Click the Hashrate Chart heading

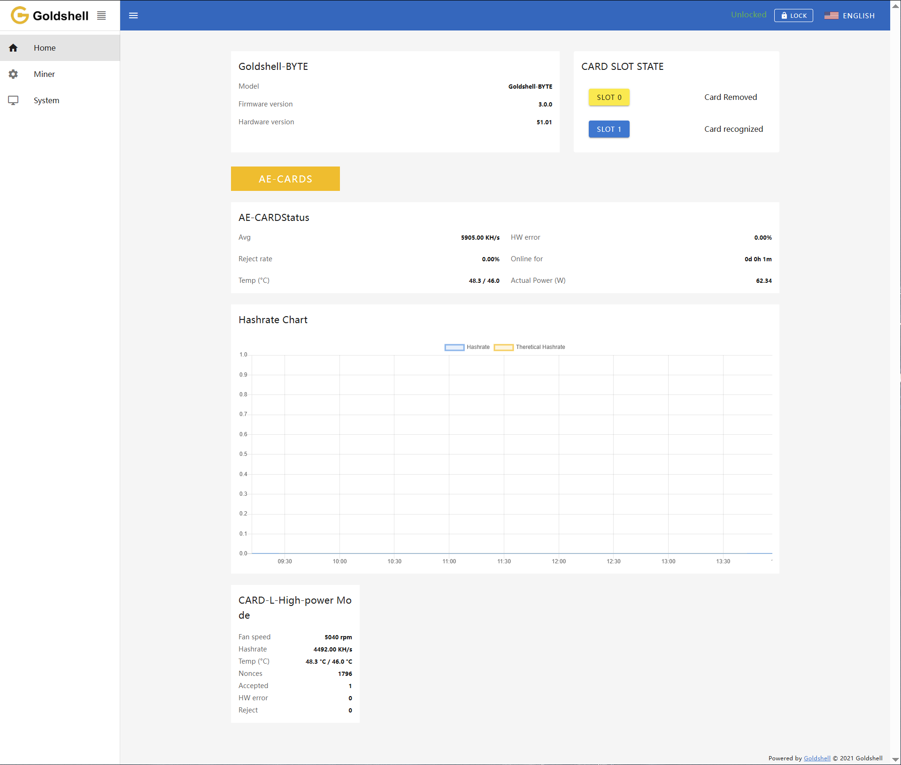pos(273,320)
